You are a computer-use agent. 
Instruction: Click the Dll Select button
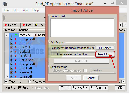[x=105, y=48]
